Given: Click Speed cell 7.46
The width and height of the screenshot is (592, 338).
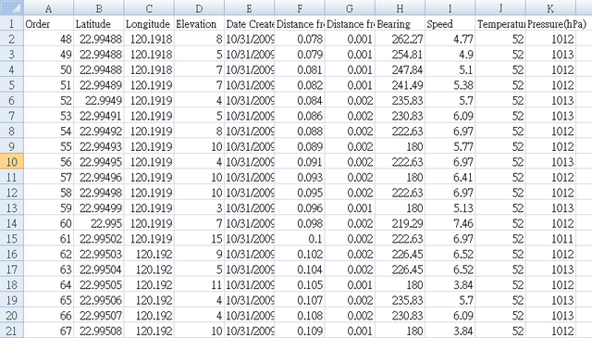Looking at the screenshot, I should (x=450, y=223).
